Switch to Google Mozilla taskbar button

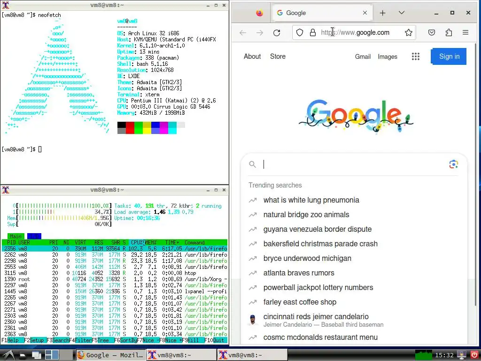110,355
